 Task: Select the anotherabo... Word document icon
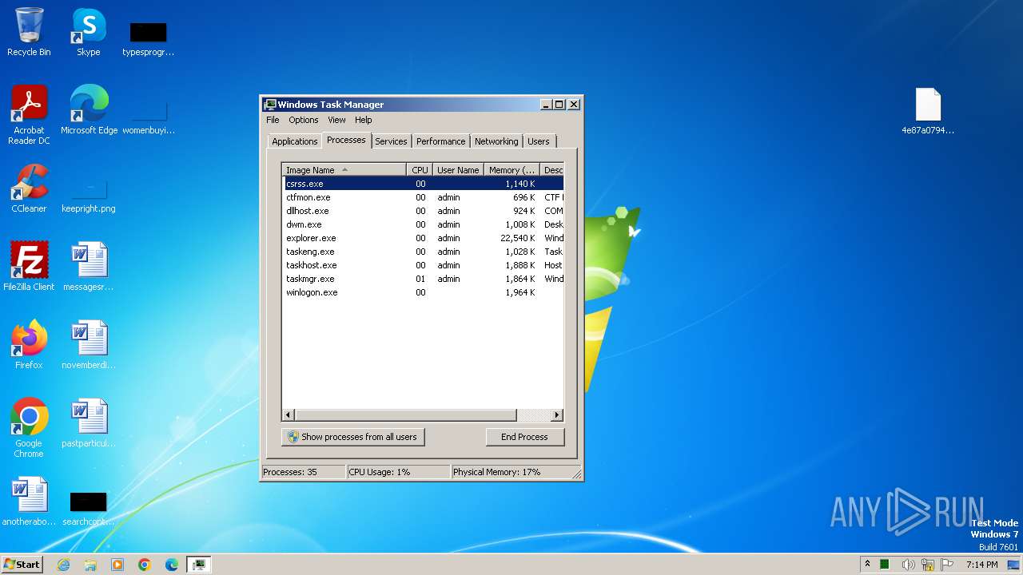pos(29,502)
